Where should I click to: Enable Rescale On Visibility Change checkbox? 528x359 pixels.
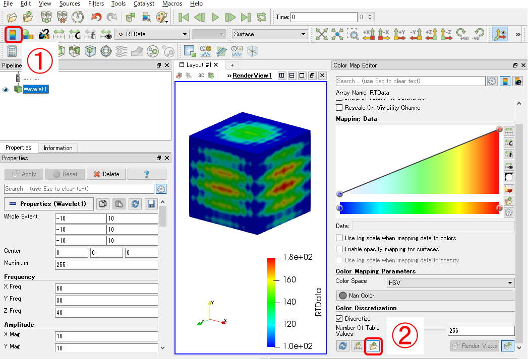[x=339, y=108]
